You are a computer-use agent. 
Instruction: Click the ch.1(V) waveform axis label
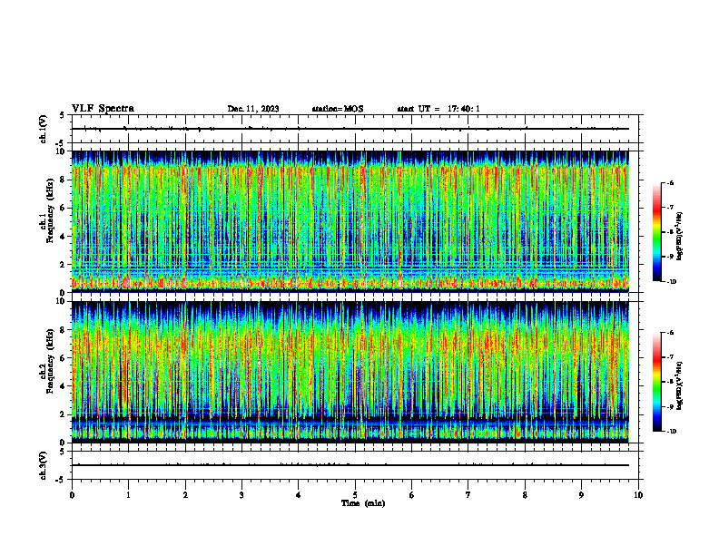[44, 129]
